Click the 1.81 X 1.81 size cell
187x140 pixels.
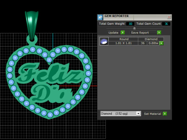click(x=123, y=43)
